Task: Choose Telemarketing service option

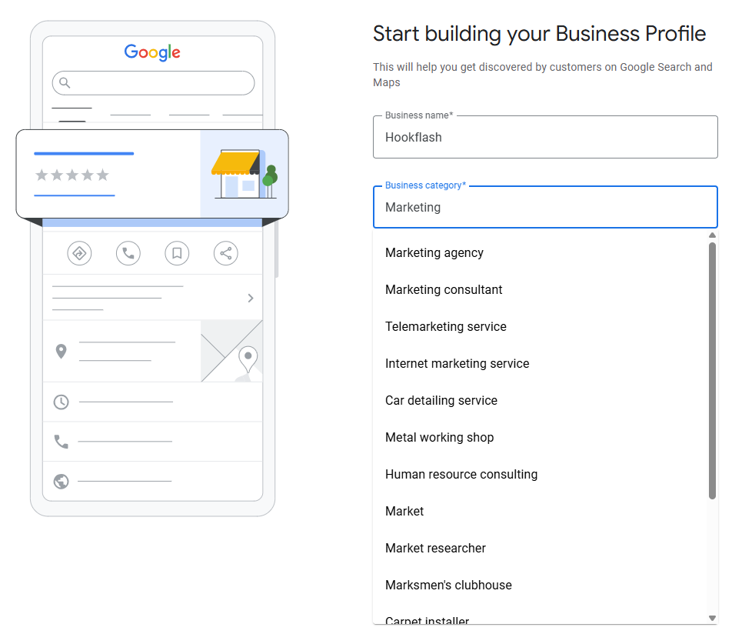Action: click(x=541, y=326)
